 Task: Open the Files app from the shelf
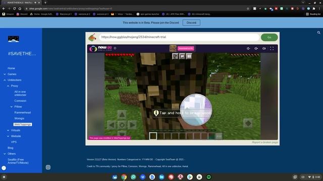(x=161, y=177)
